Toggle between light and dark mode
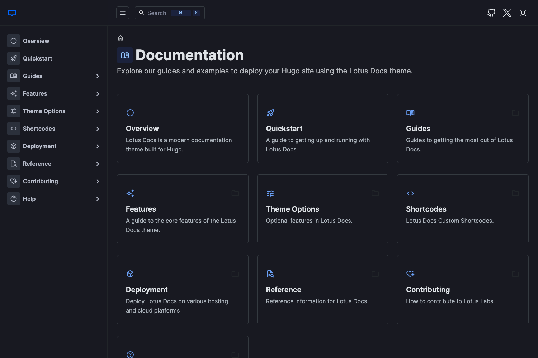The width and height of the screenshot is (538, 358). click(x=523, y=13)
